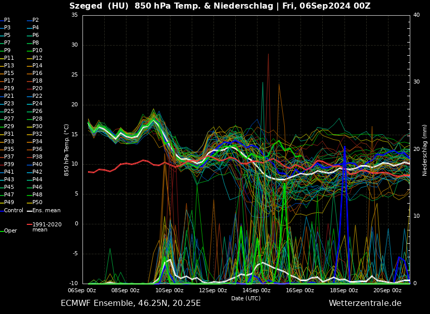Click the Niederschlag (mm) axis label
This screenshot has width=430, height=314.
coord(425,150)
